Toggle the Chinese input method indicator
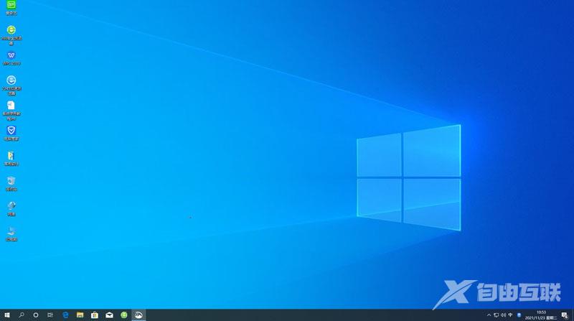574x321 pixels. 509,315
